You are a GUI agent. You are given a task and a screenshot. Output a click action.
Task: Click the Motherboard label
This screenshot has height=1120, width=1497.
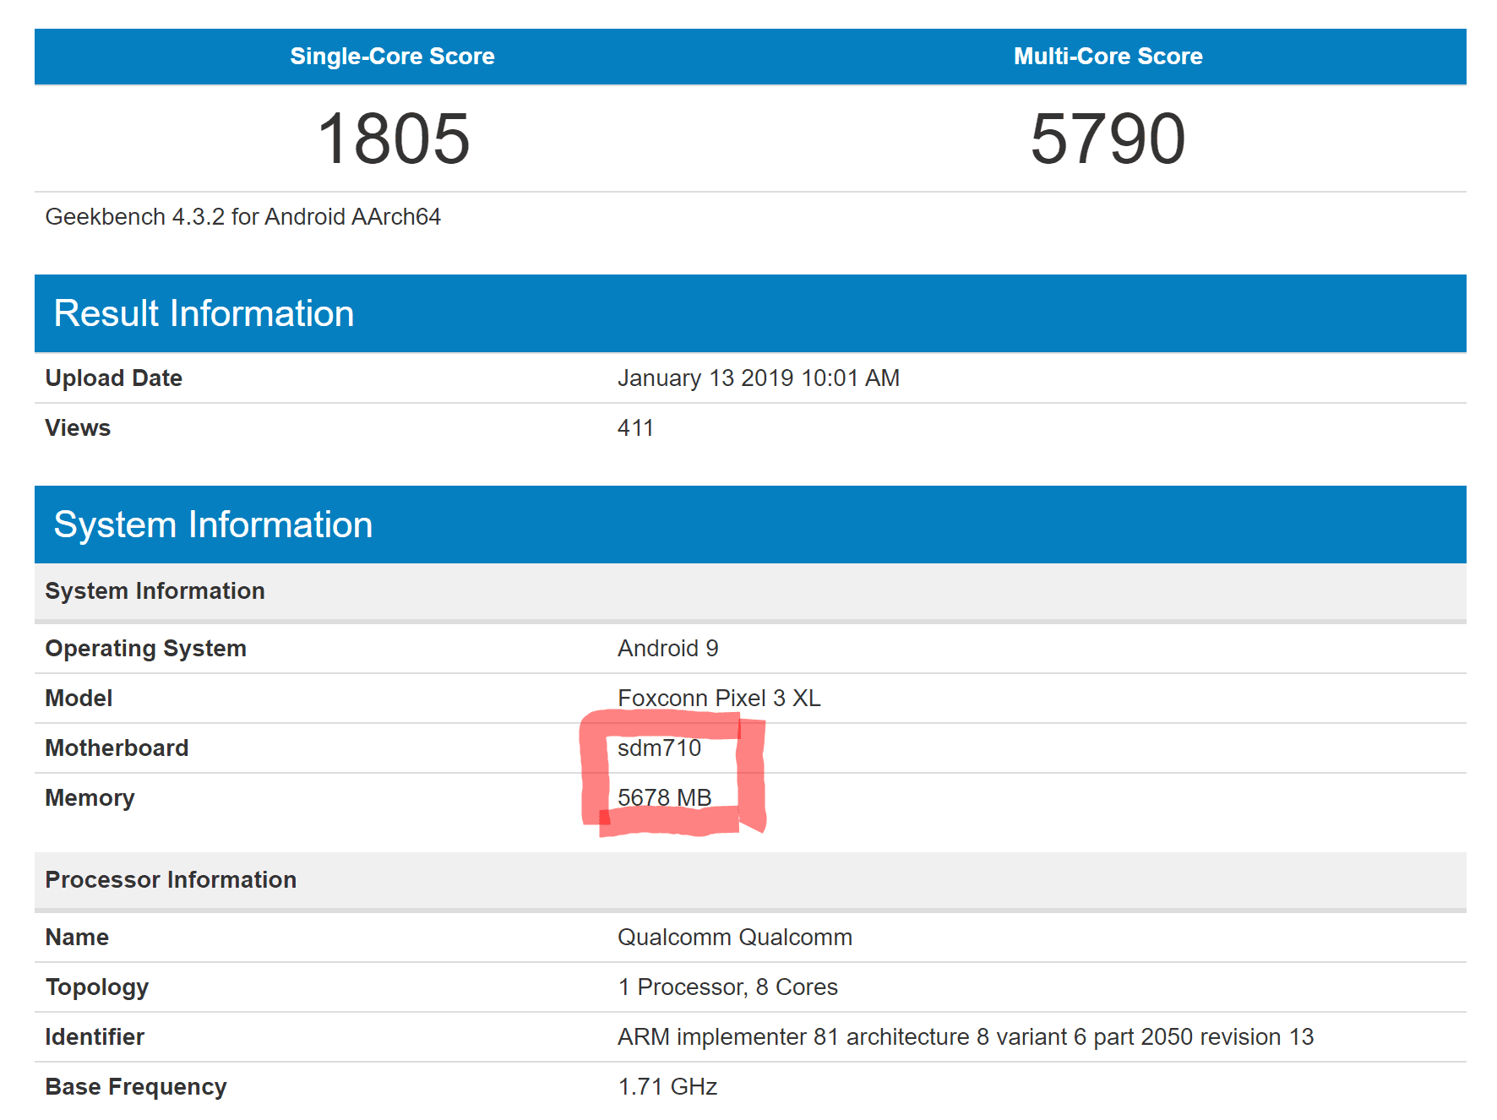[x=117, y=748]
